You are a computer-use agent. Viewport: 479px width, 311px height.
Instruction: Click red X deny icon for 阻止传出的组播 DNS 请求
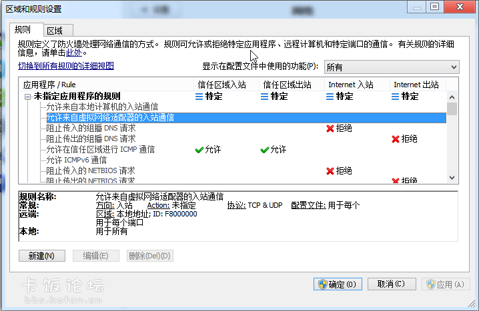point(396,139)
